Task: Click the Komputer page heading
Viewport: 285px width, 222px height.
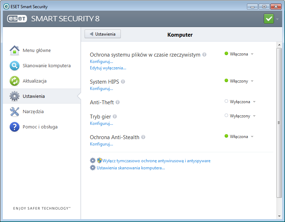Action: [180, 35]
